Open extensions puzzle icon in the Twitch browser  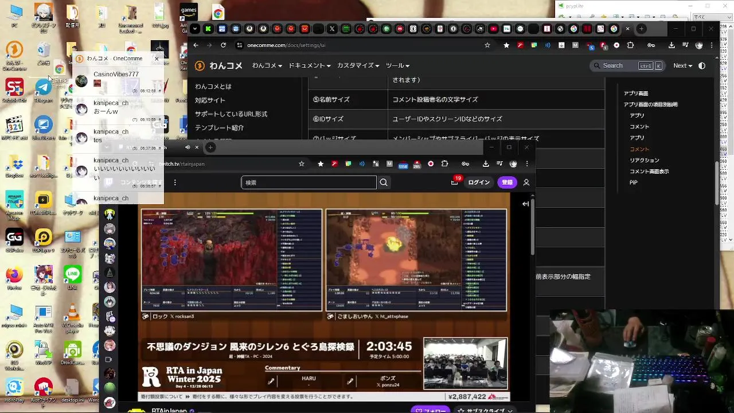pos(444,163)
